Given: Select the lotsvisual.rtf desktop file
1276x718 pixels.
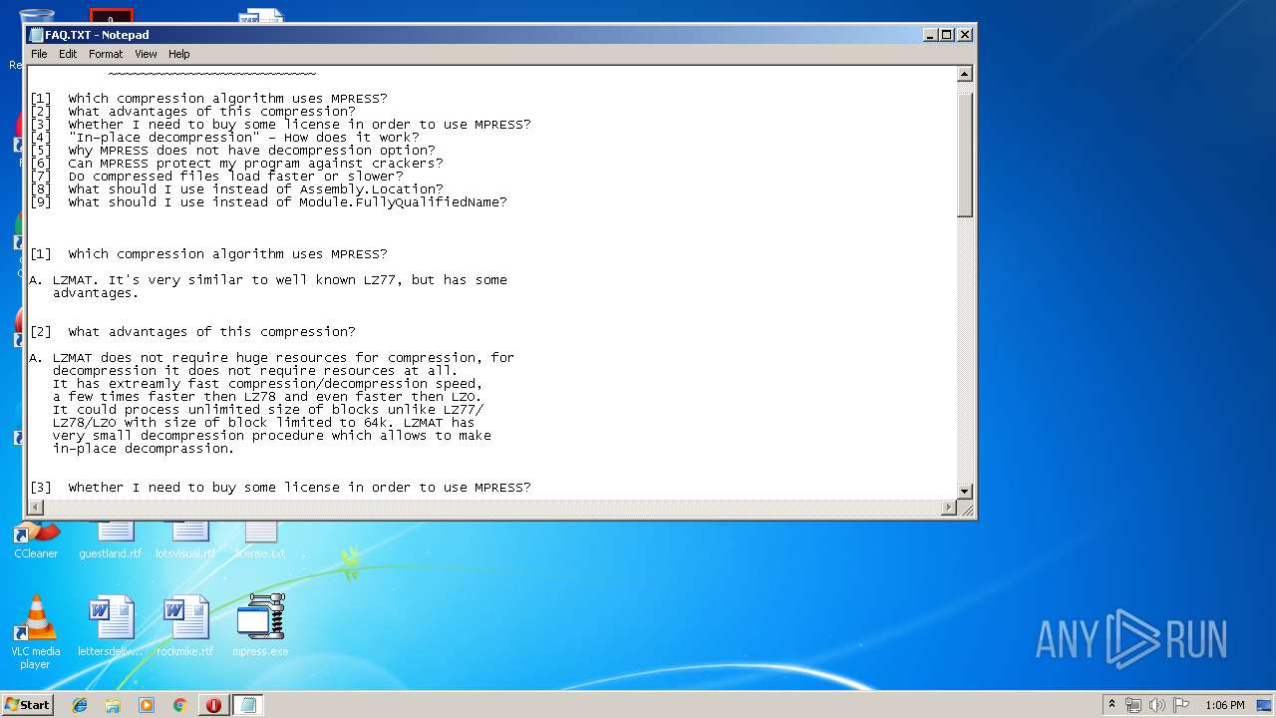Looking at the screenshot, I should [x=185, y=540].
